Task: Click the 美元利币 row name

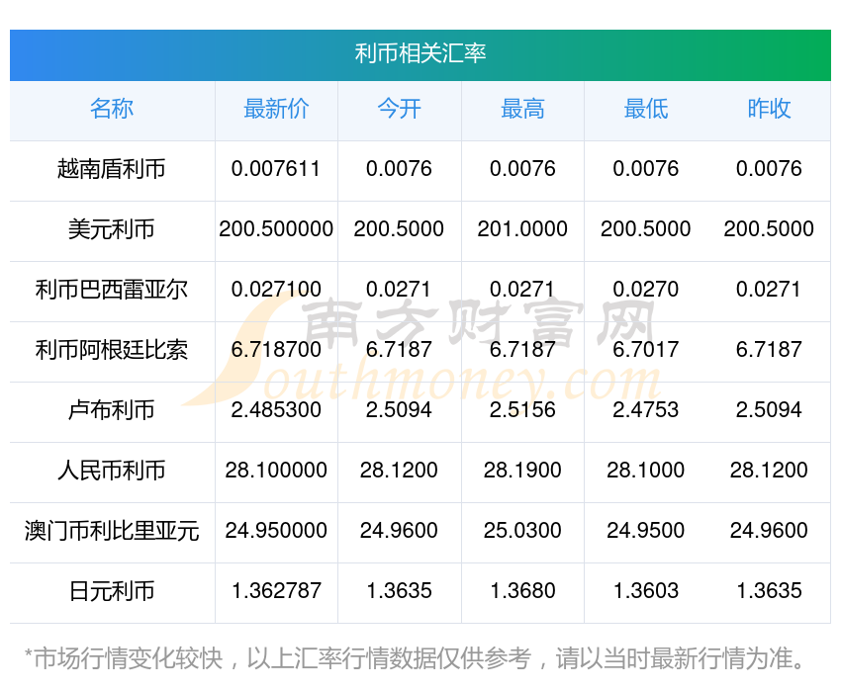Action: (x=112, y=229)
